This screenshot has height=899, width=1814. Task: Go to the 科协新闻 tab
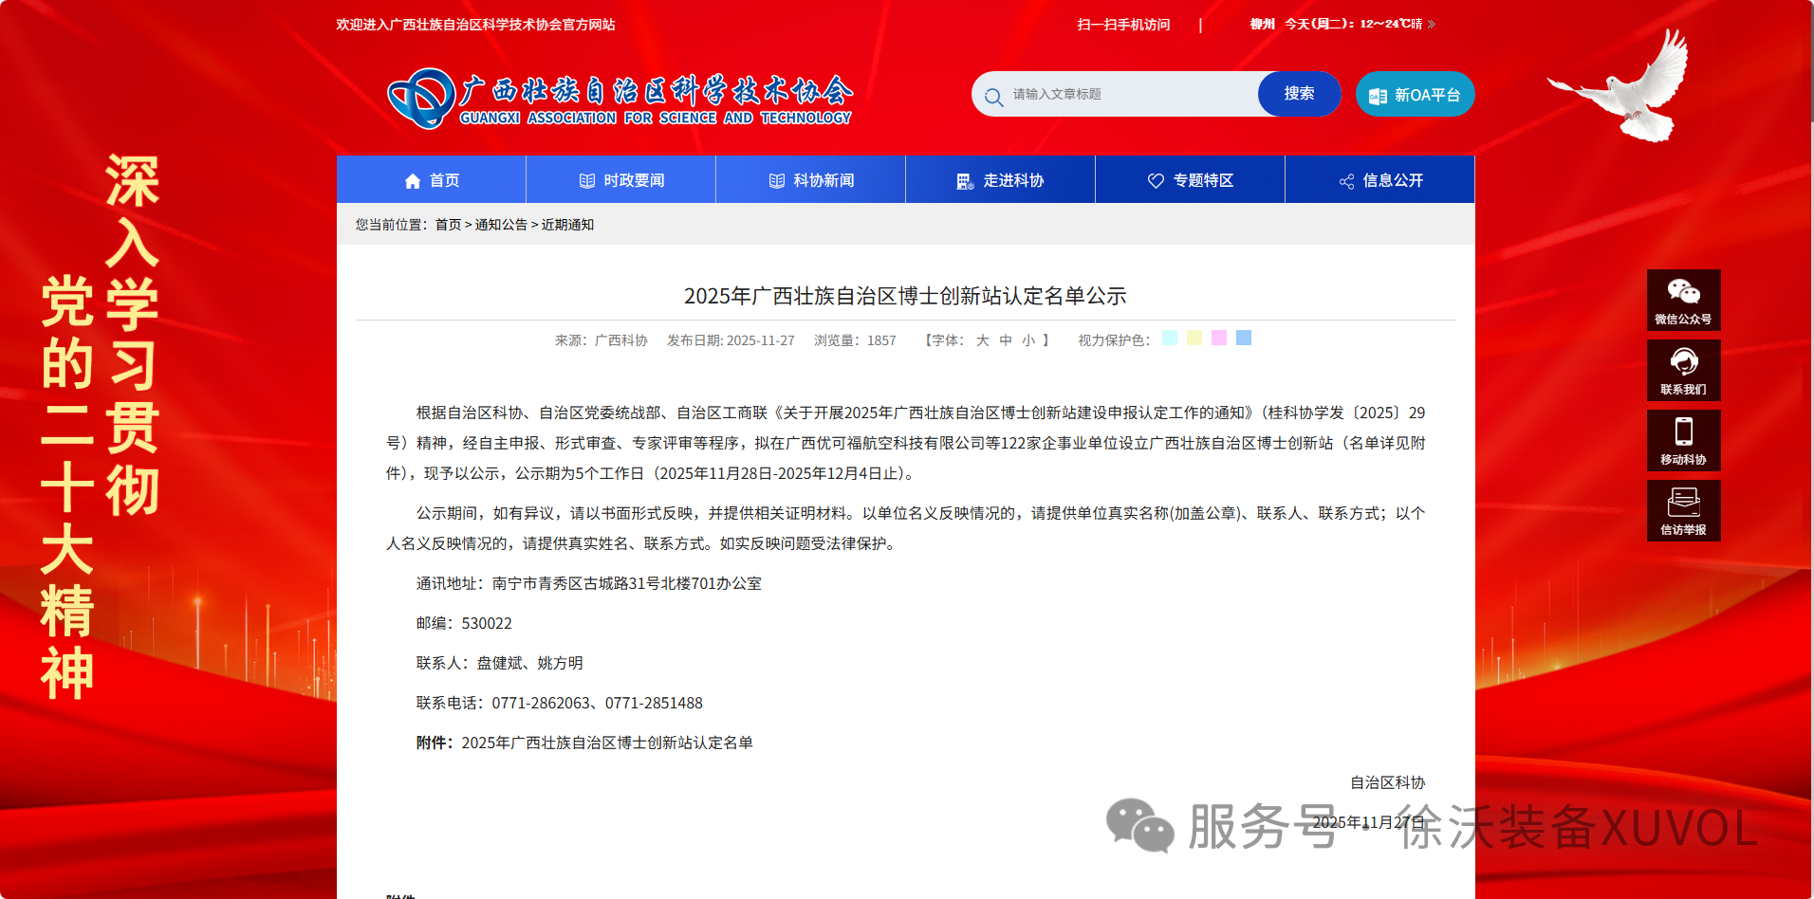click(811, 180)
